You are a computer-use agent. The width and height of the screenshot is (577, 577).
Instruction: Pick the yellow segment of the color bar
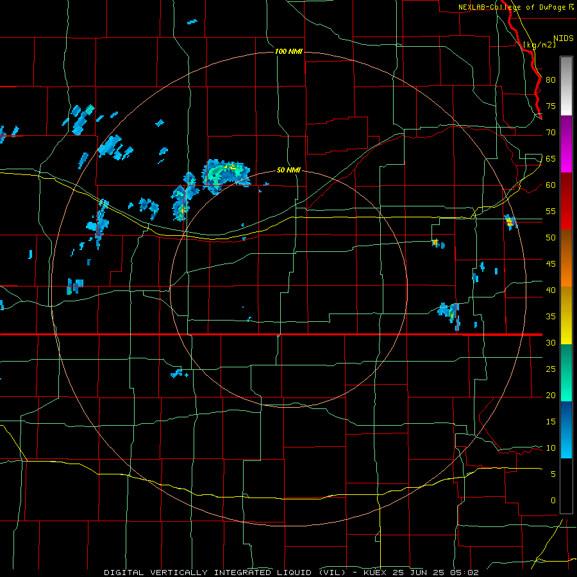pos(566,315)
